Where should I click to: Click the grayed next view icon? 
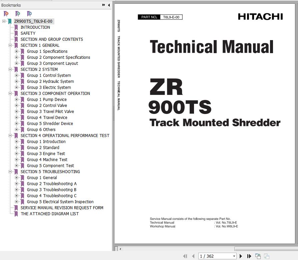(x=267, y=256)
